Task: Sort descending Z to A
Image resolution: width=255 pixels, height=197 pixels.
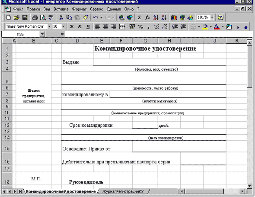Action: pos(164,17)
